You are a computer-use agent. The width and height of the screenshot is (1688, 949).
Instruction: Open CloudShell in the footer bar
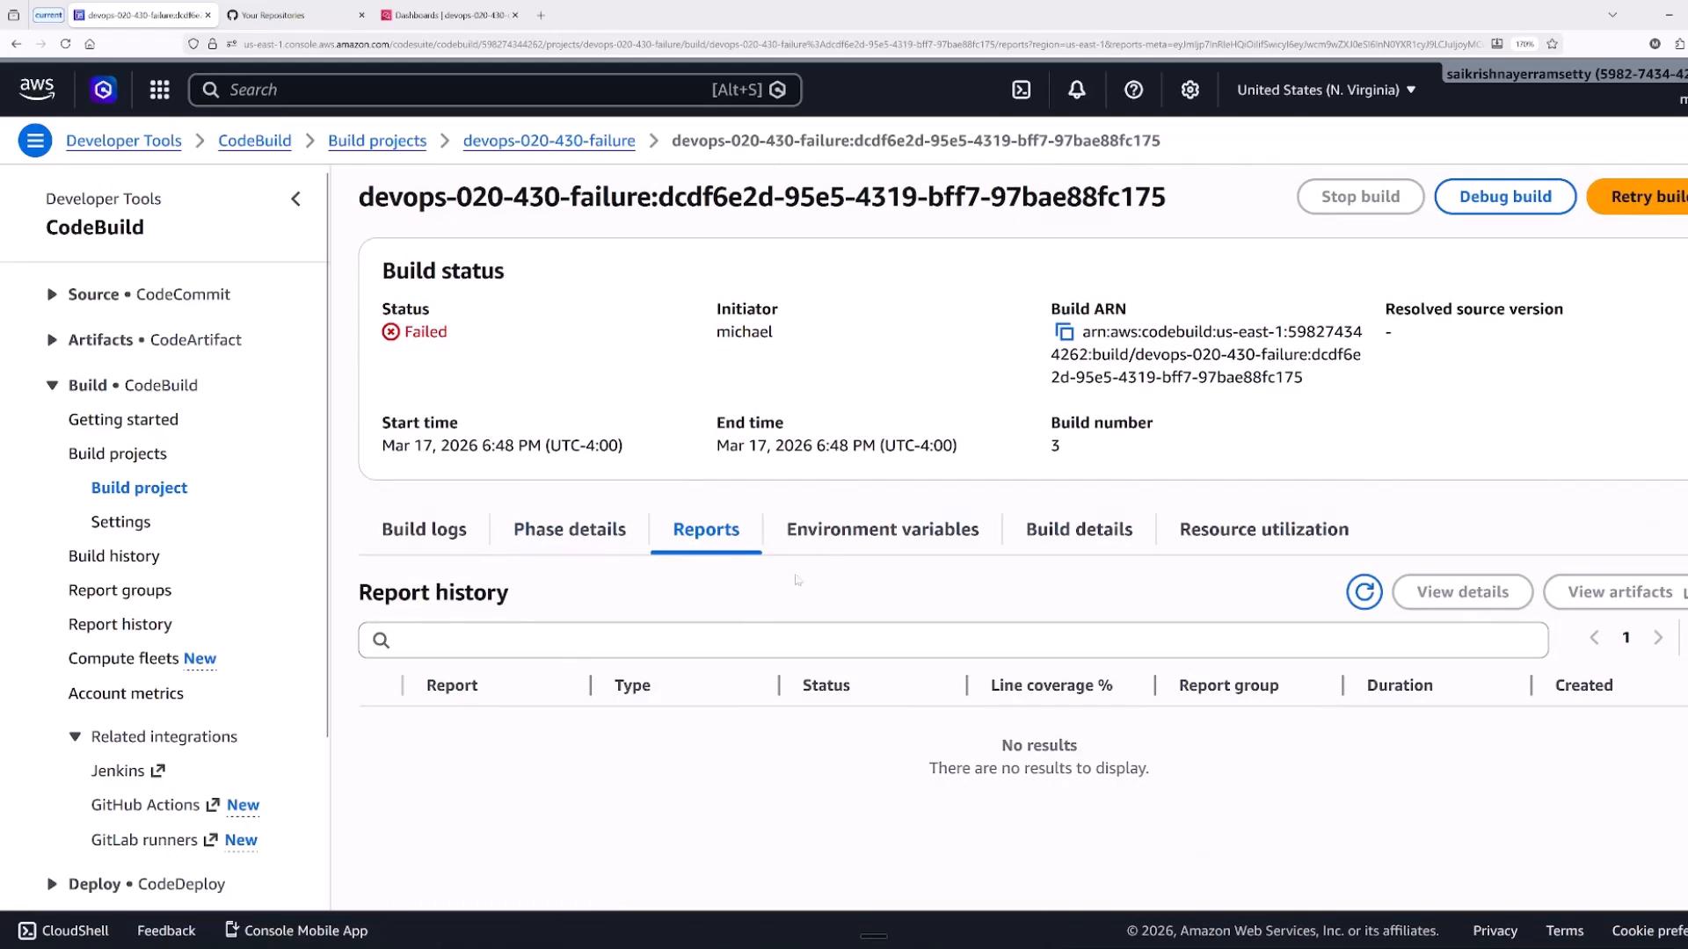pyautogui.click(x=63, y=931)
